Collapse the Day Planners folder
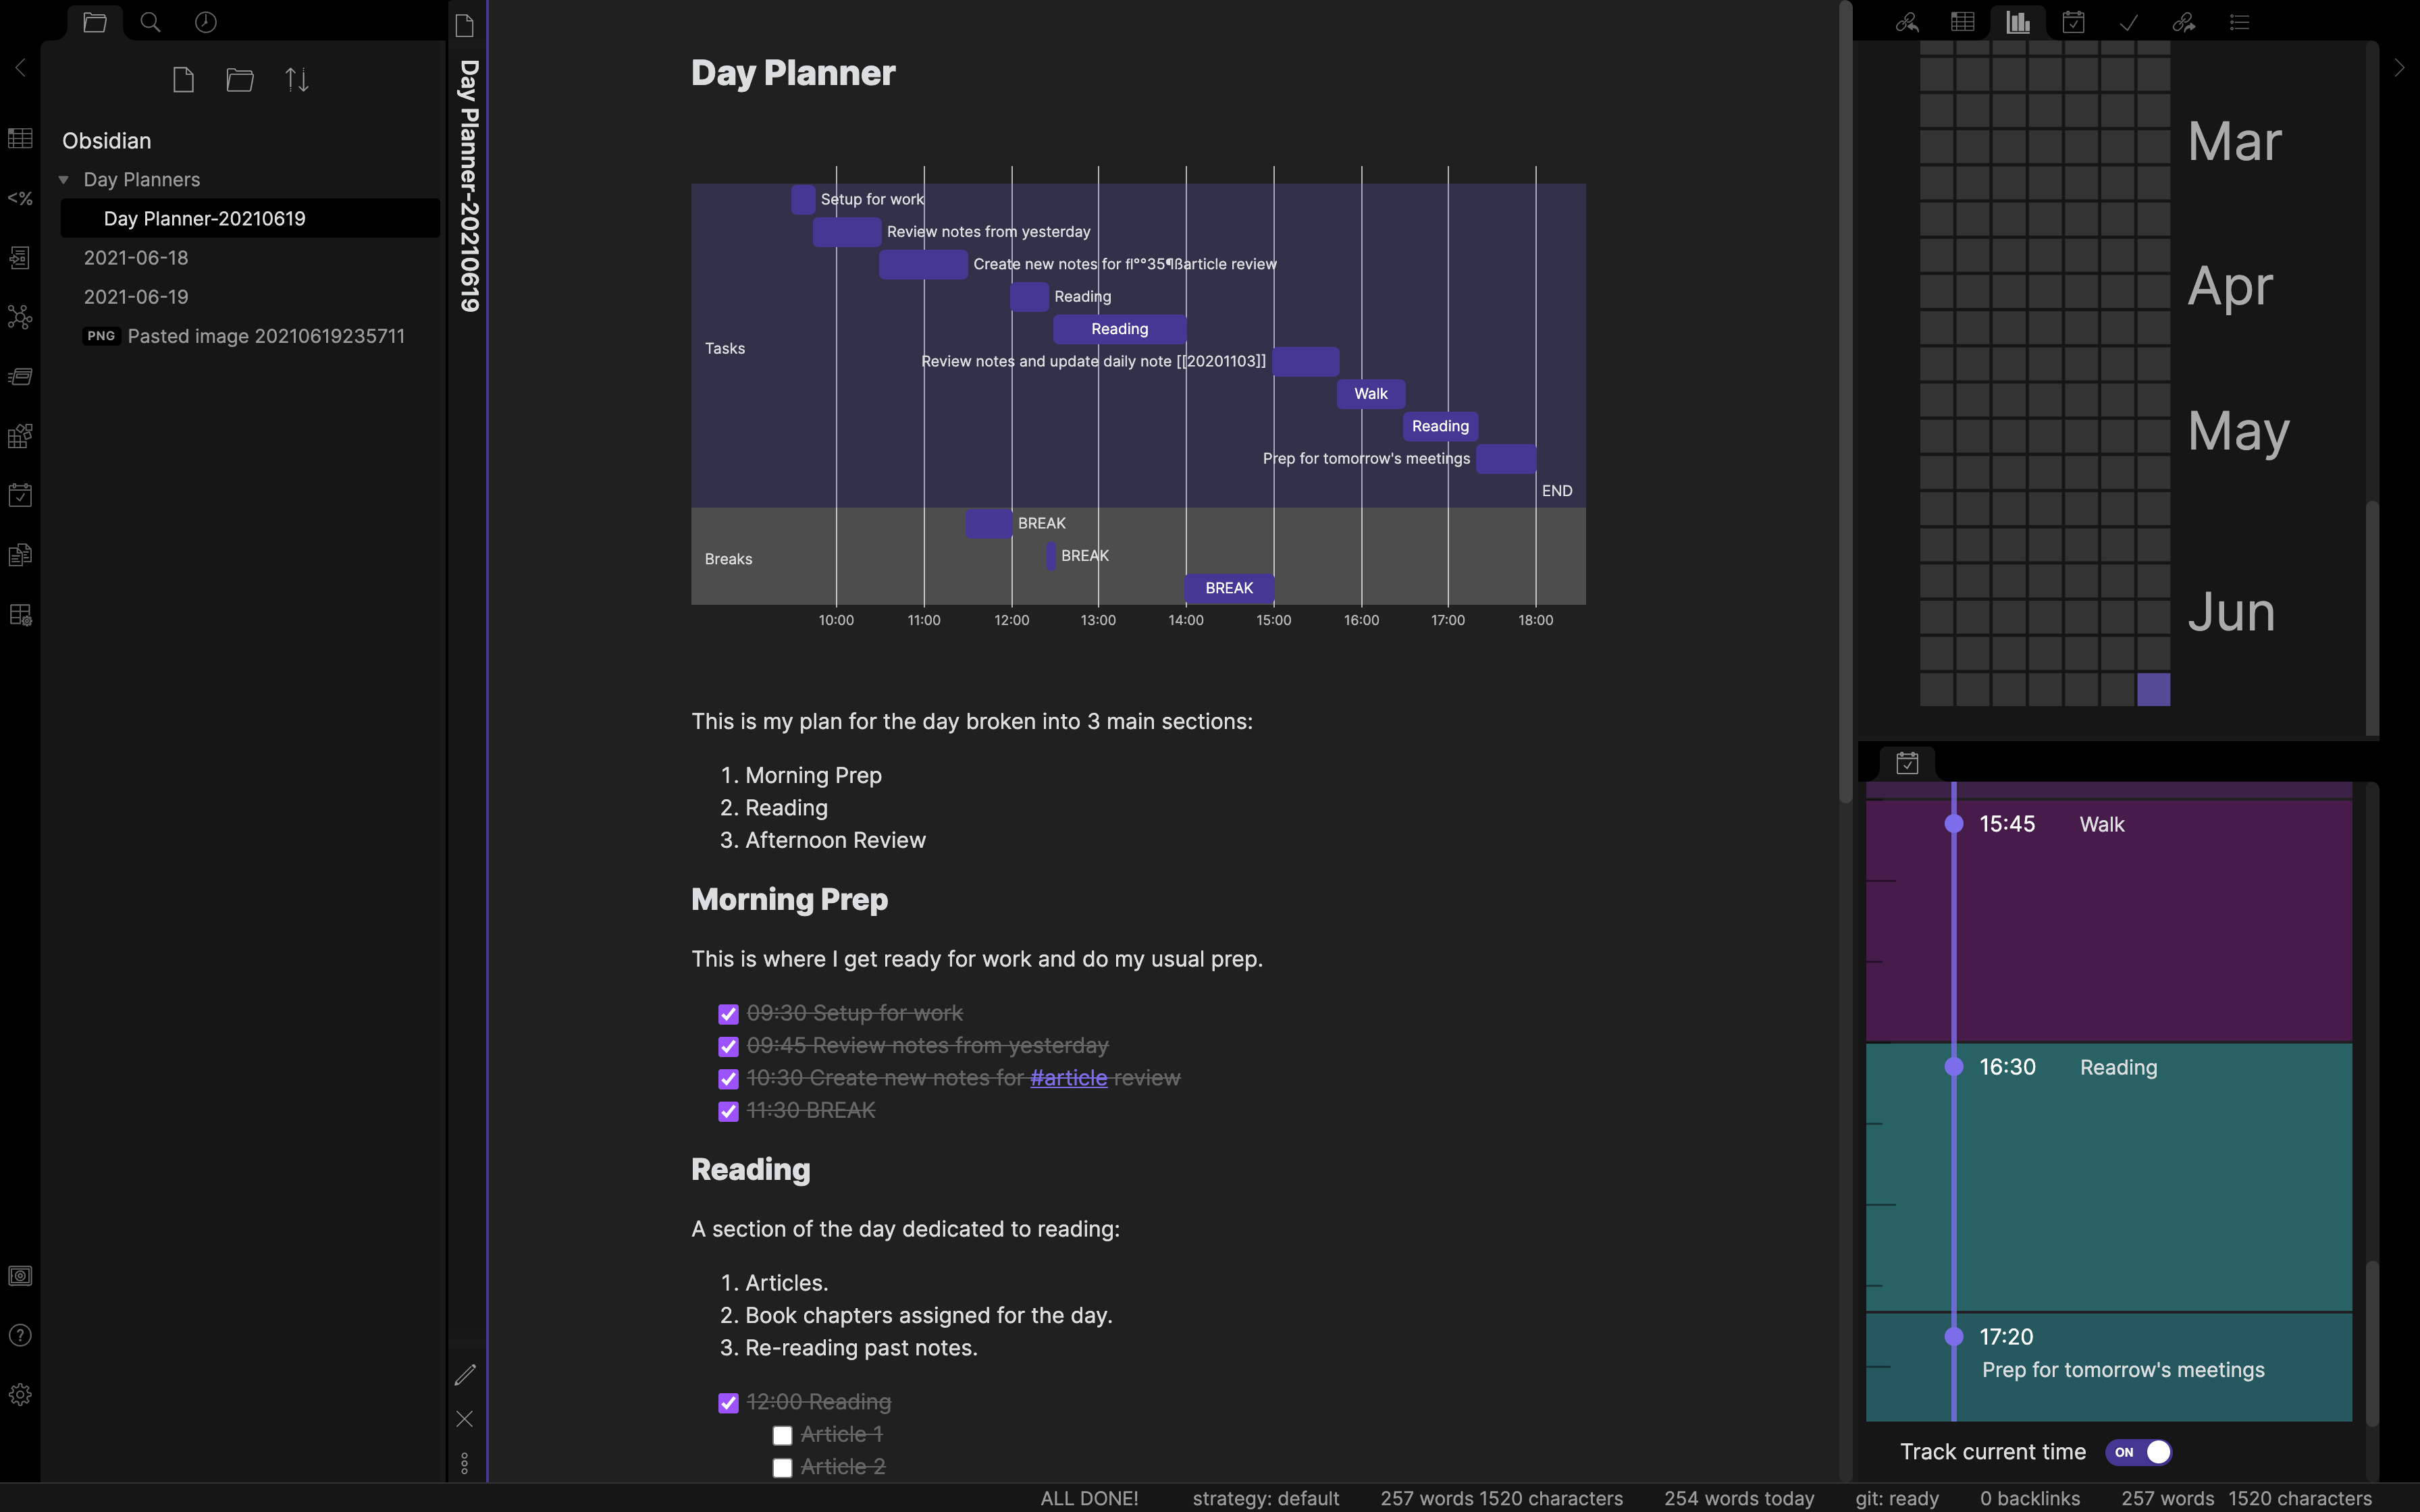The image size is (2420, 1512). 64,180
